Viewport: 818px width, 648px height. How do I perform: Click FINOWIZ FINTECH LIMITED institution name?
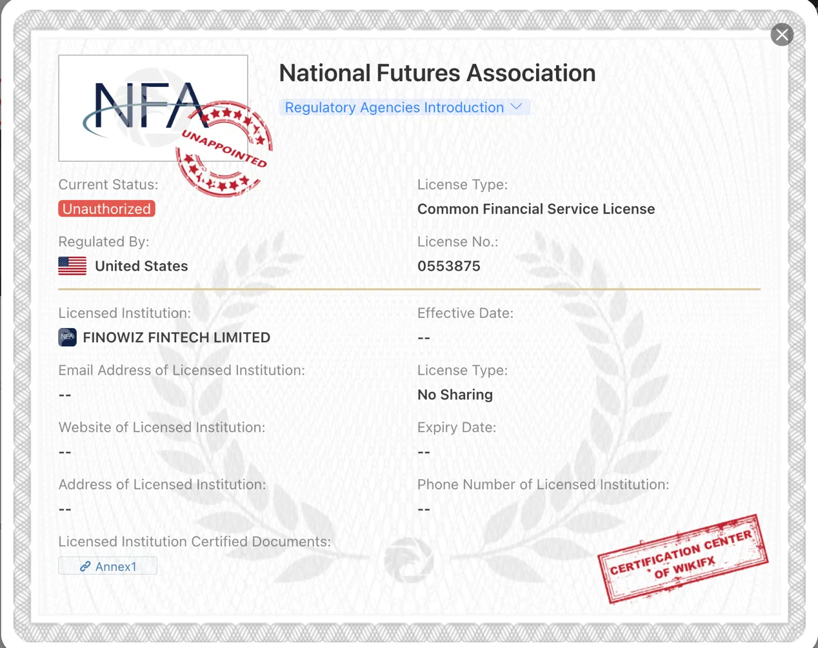177,337
